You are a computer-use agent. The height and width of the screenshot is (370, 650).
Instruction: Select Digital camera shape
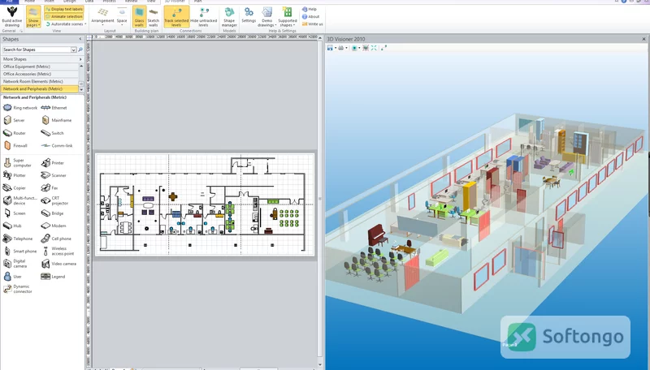click(x=15, y=264)
